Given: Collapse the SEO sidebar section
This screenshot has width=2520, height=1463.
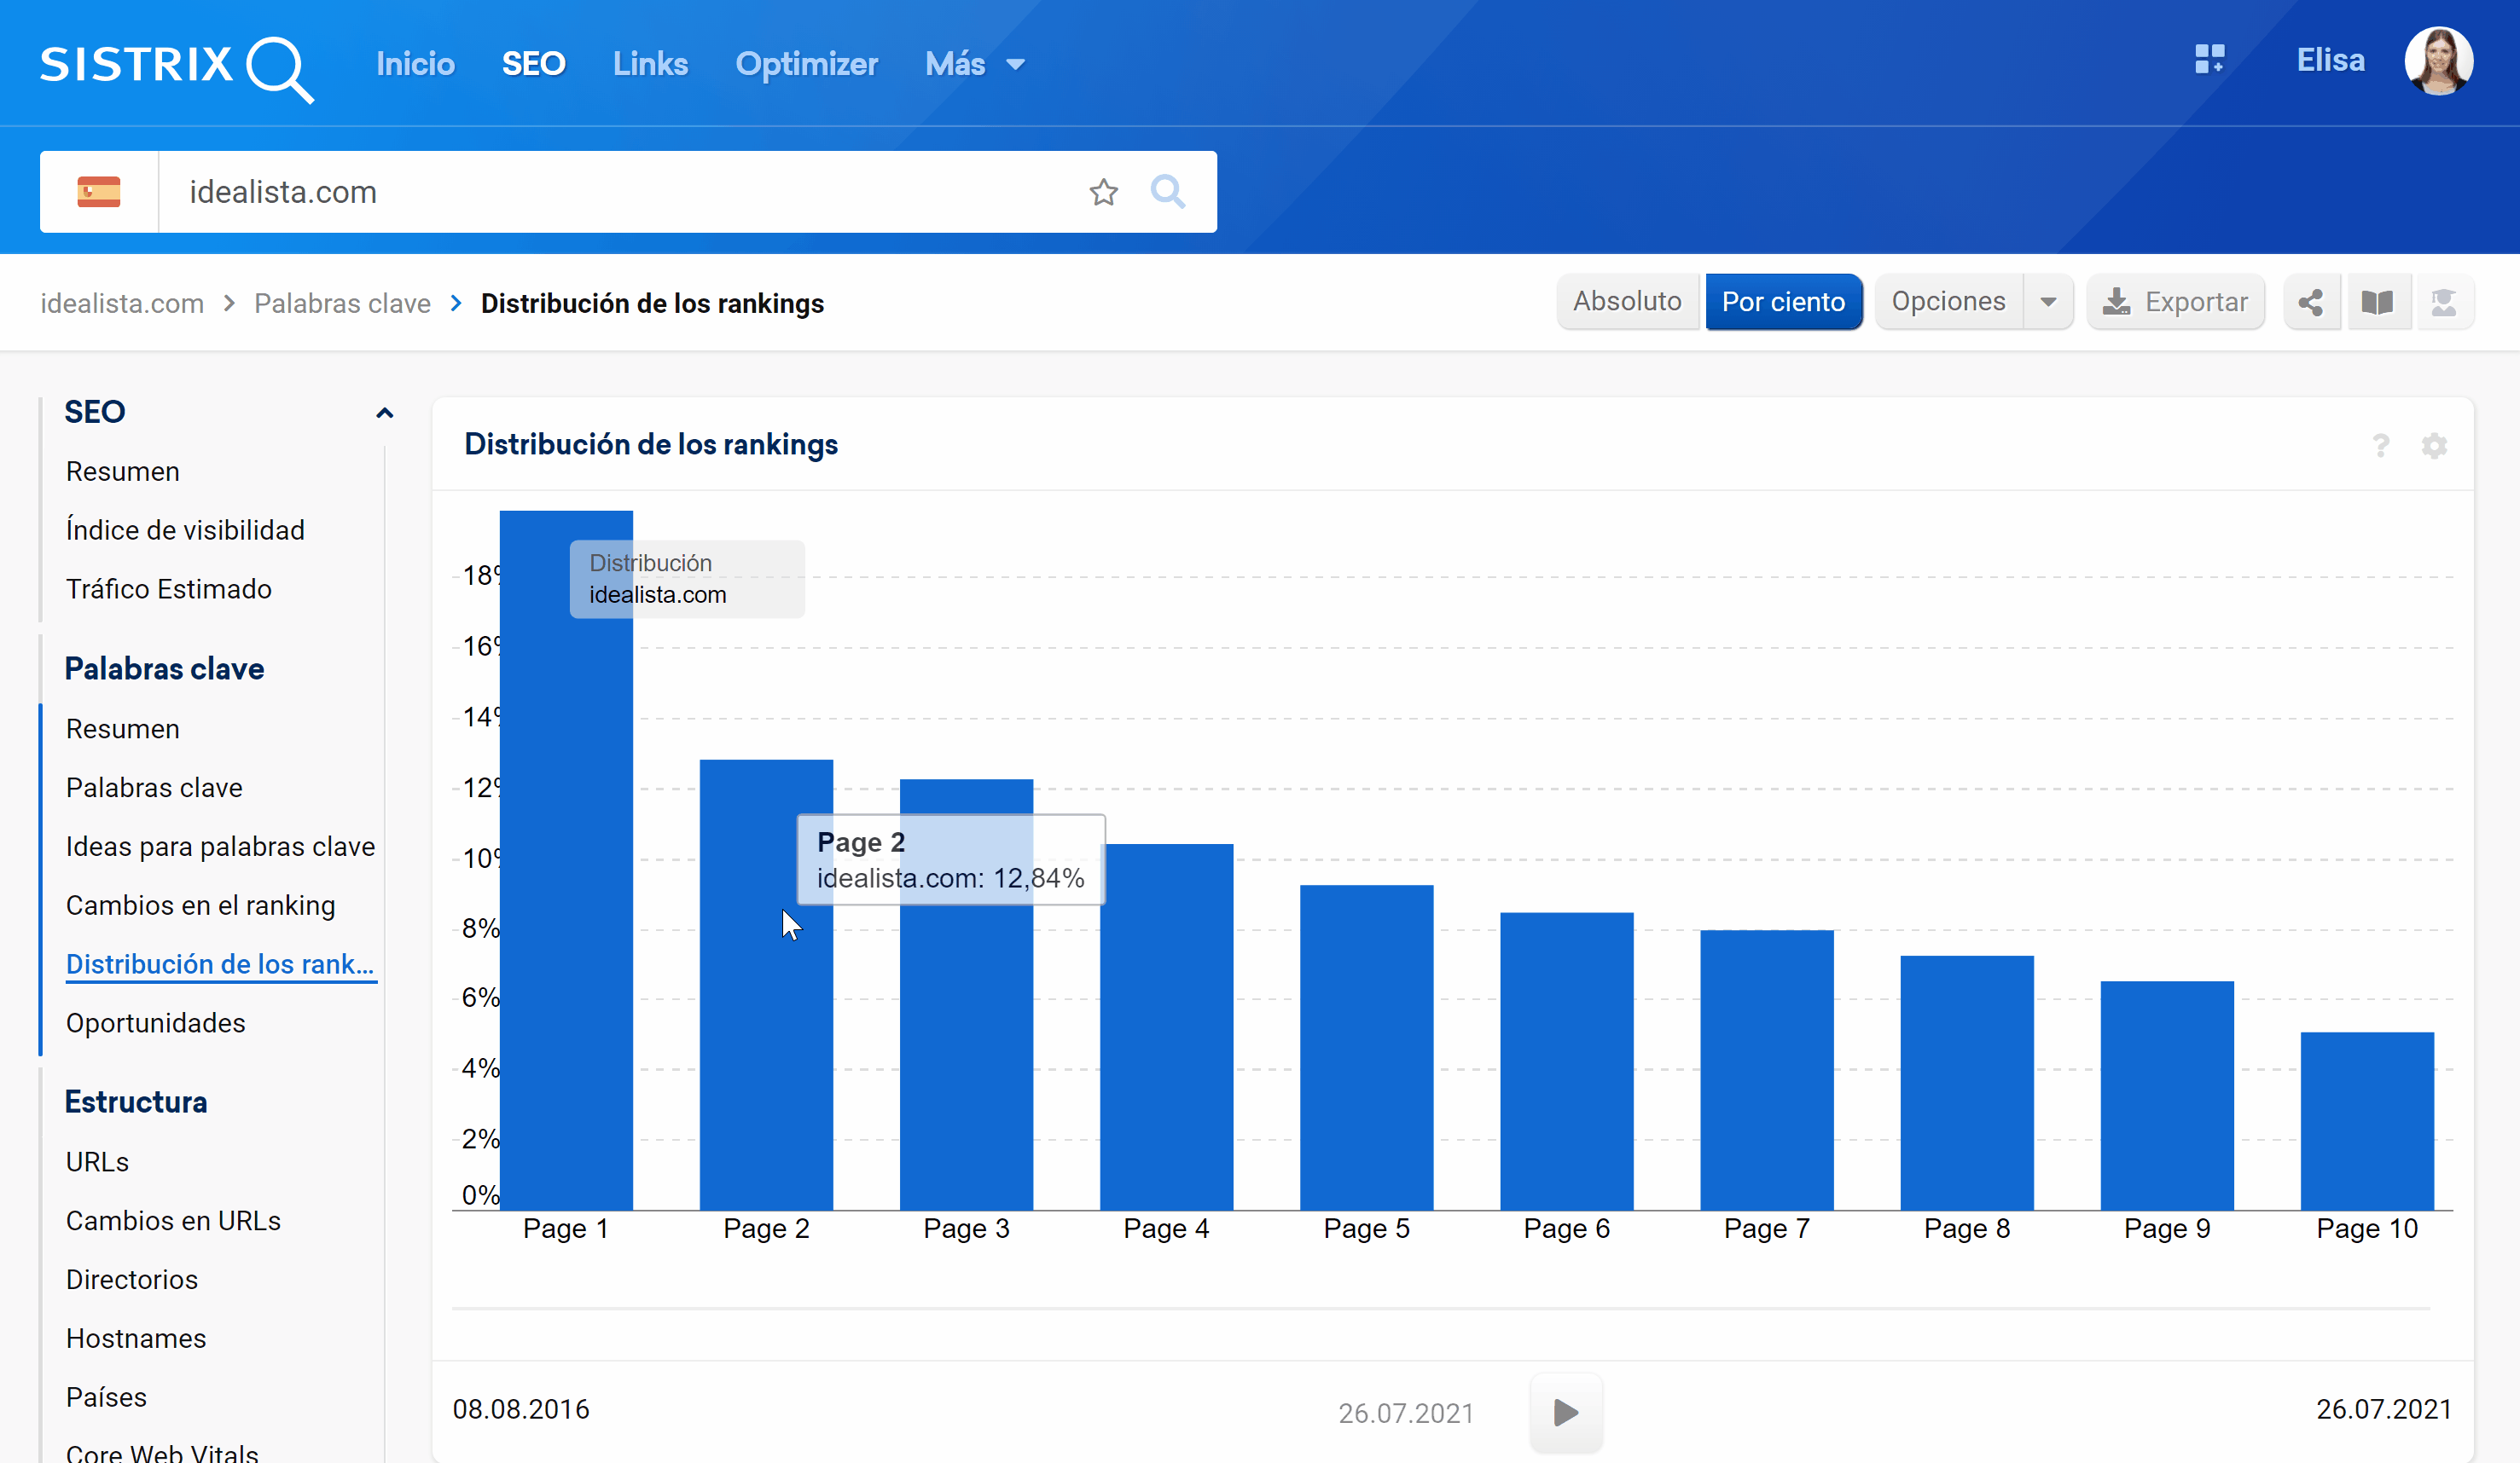Looking at the screenshot, I should coord(384,413).
